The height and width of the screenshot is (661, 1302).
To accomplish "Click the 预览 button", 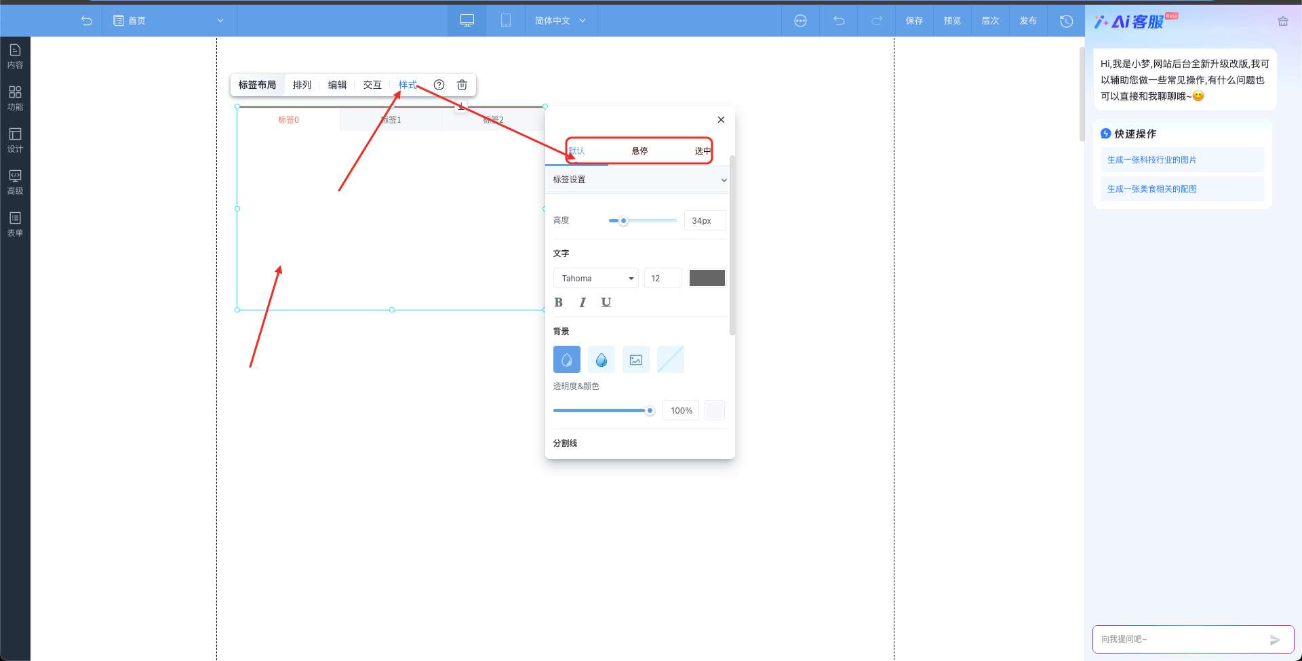I will tap(952, 21).
